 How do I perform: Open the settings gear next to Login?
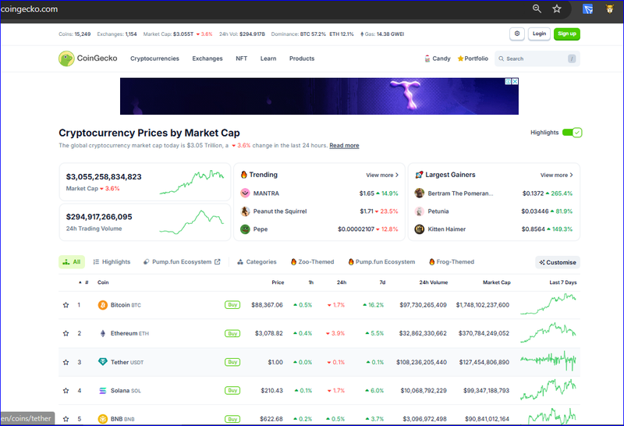click(517, 34)
